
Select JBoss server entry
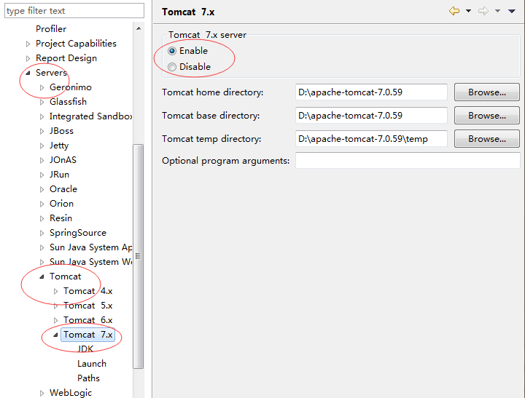pyautogui.click(x=61, y=131)
